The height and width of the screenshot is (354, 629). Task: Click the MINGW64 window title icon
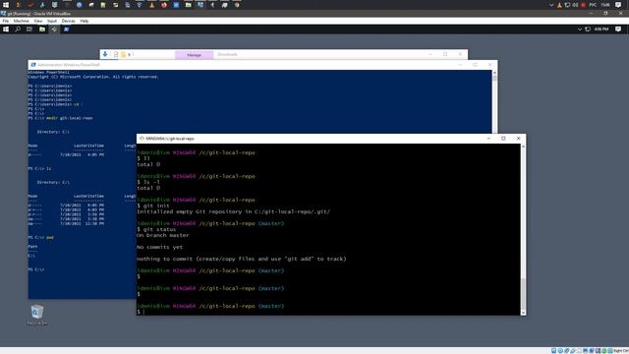[142, 139]
